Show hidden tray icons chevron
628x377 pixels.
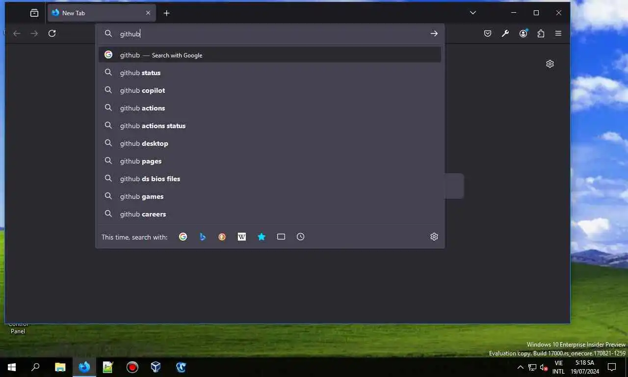pyautogui.click(x=521, y=367)
